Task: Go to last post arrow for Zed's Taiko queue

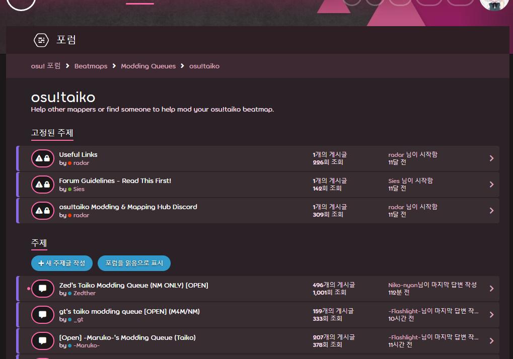Action: point(491,289)
